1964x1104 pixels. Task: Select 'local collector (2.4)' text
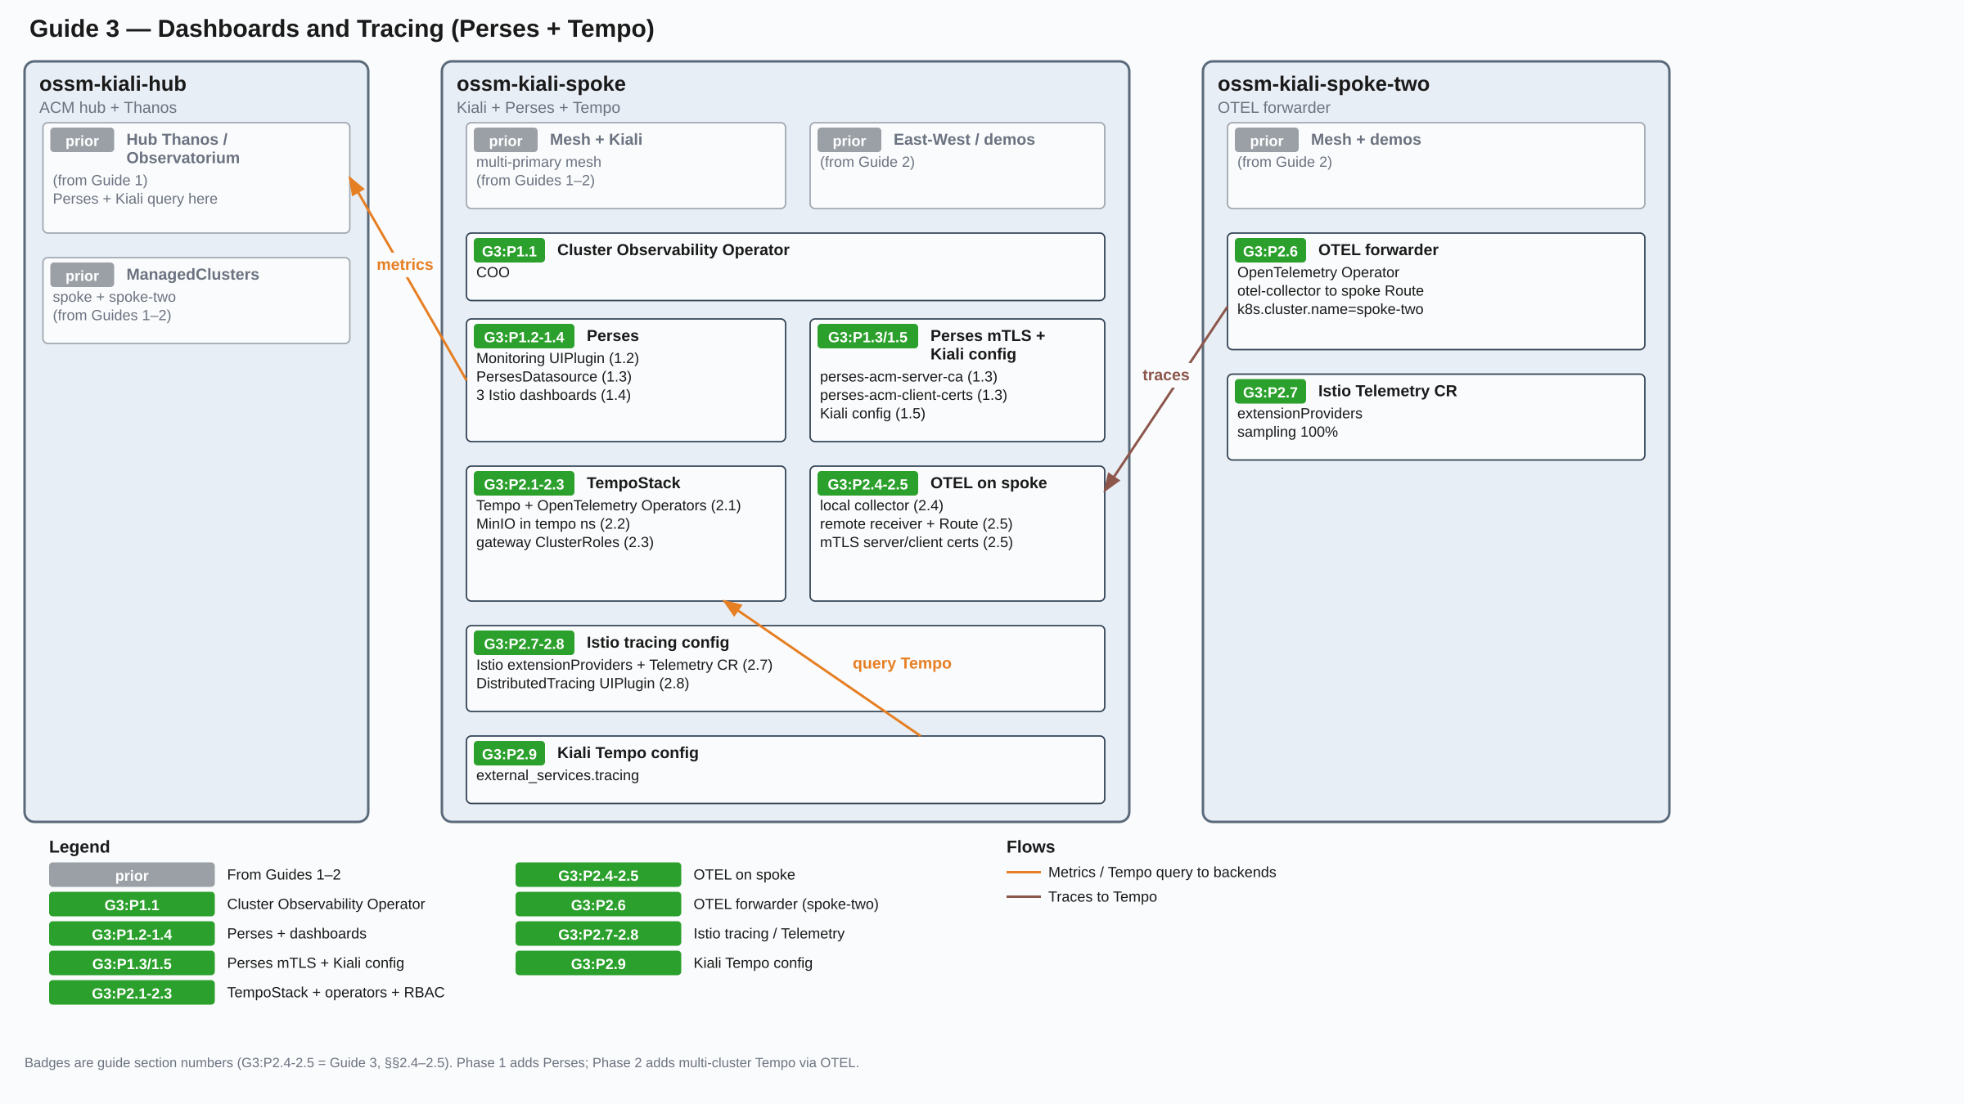click(881, 505)
